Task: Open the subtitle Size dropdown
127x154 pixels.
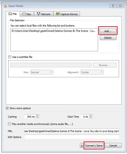Action: (42, 72)
